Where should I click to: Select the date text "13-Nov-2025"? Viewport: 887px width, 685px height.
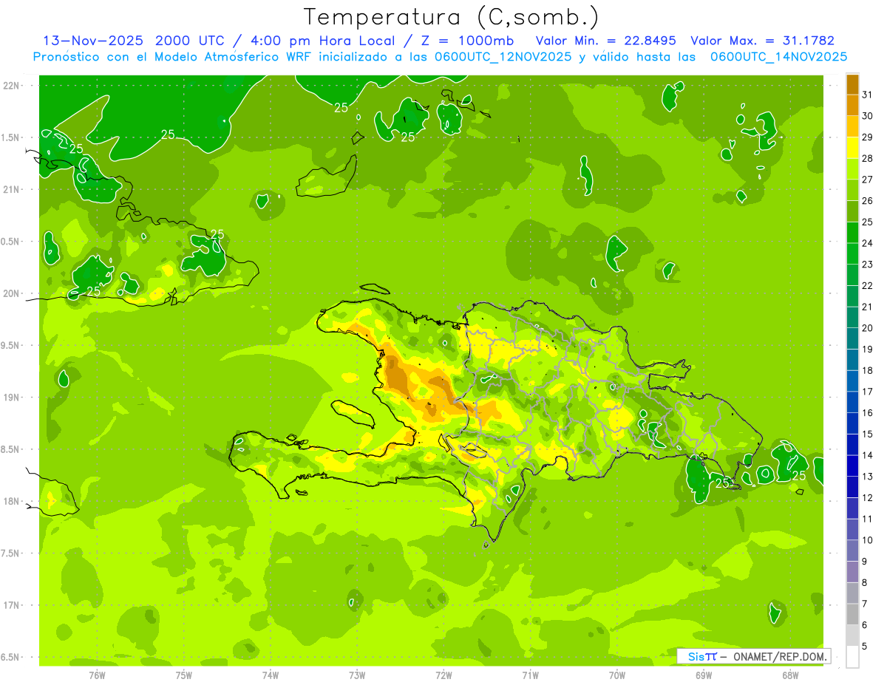93,41
